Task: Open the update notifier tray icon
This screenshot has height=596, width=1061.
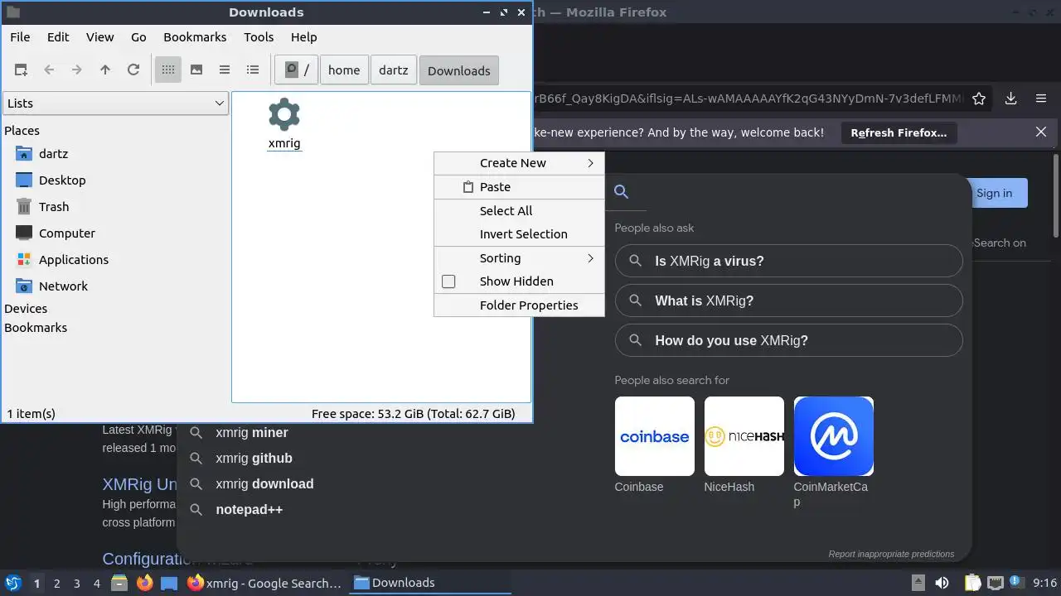Action: pos(1017,583)
